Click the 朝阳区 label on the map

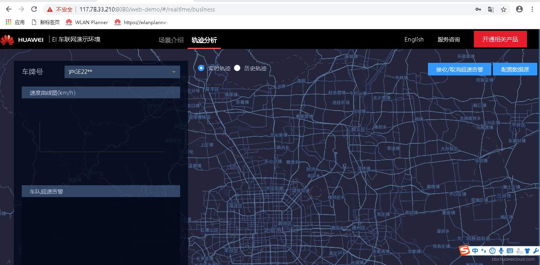coord(285,224)
